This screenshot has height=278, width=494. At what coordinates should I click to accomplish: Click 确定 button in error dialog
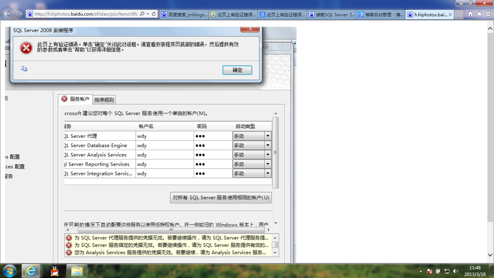(237, 70)
